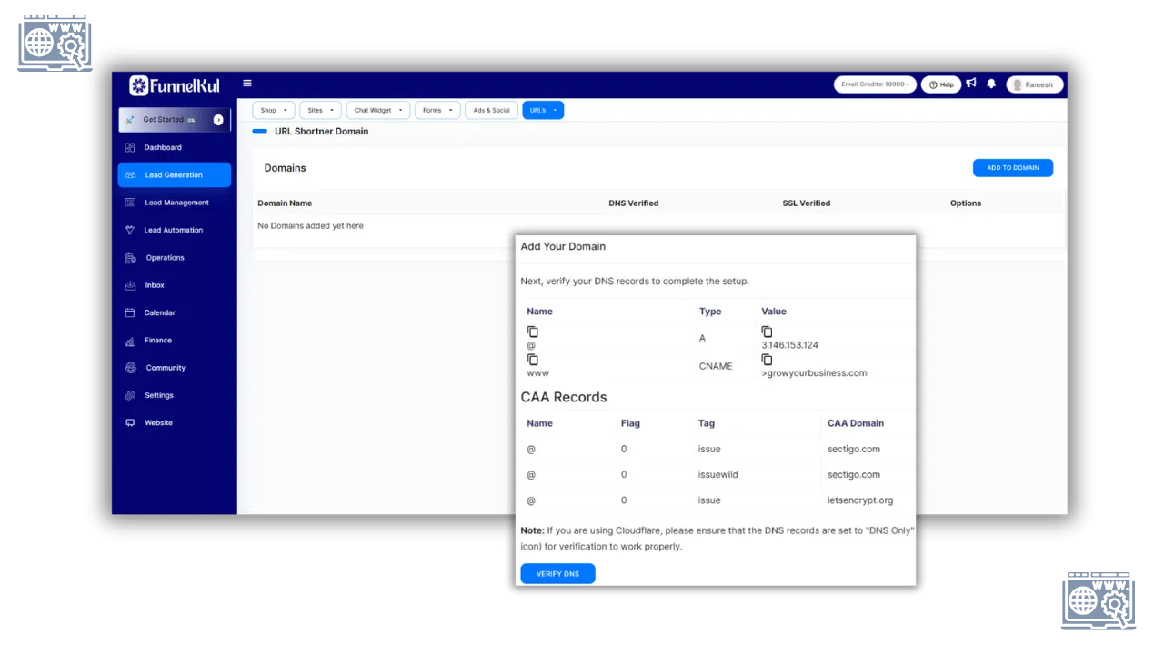Copy the www record name
This screenshot has width=1164, height=654.
click(x=533, y=360)
